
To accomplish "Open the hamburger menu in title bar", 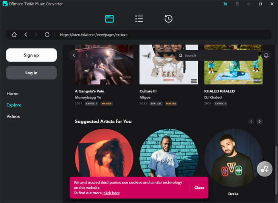I will [237, 4].
